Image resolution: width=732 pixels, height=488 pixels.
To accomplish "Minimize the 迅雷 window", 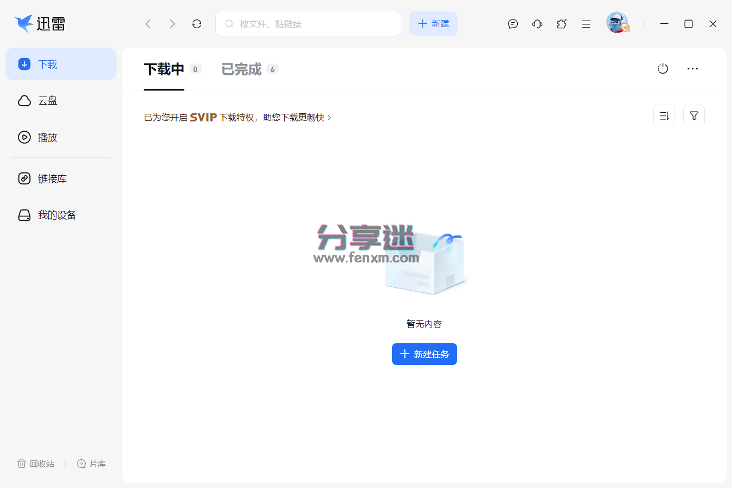I will coord(664,24).
